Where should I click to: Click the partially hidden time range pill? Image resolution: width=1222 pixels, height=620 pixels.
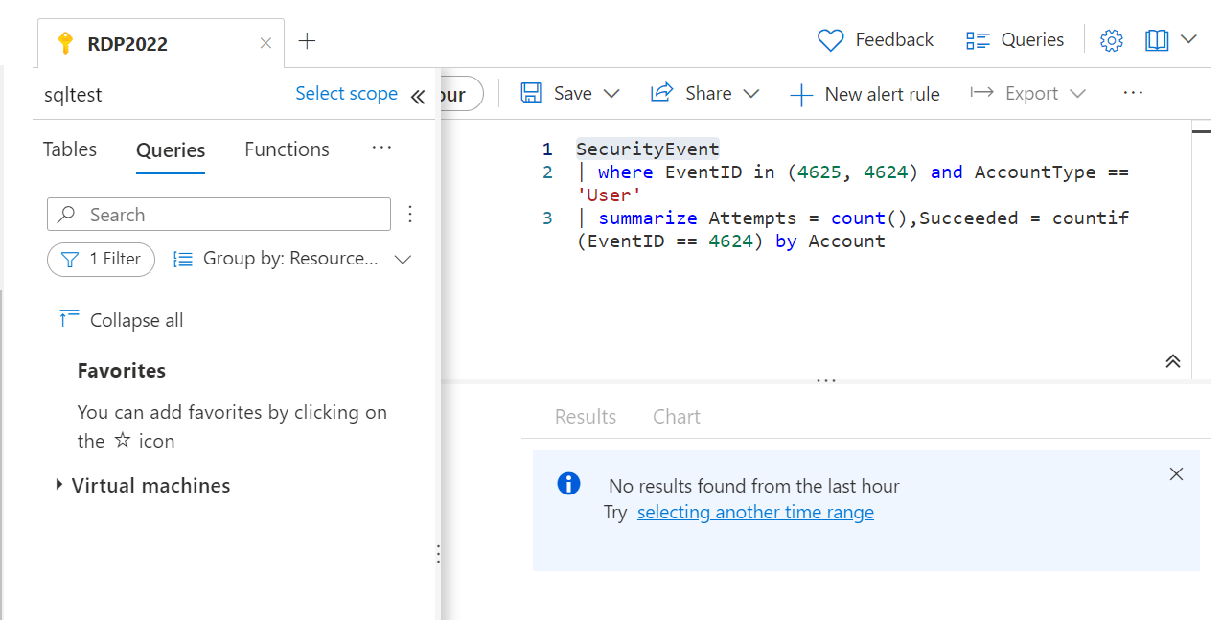tap(463, 94)
